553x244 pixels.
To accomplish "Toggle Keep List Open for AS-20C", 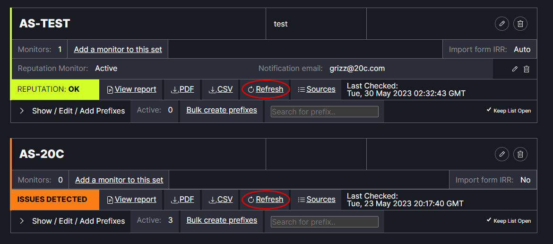I will pos(509,221).
